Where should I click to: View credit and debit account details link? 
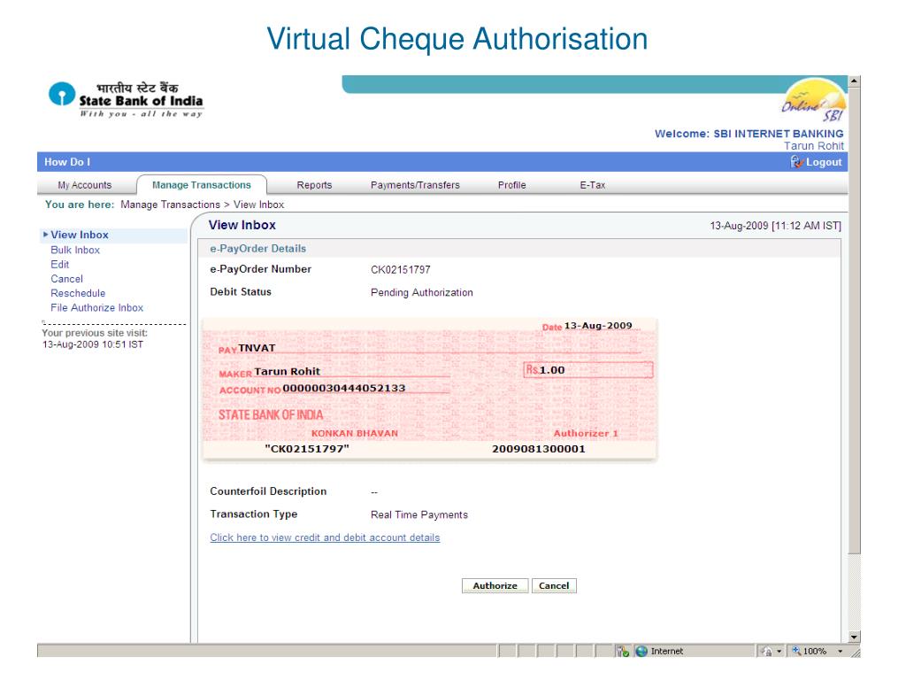tap(325, 537)
